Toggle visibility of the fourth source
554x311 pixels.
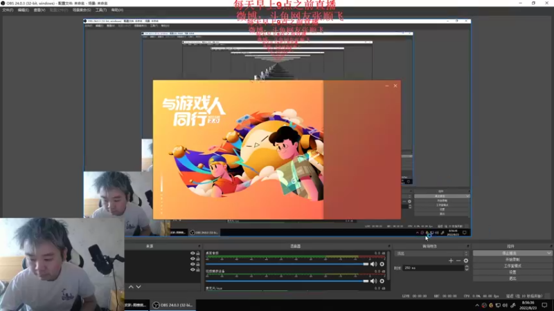click(x=193, y=270)
